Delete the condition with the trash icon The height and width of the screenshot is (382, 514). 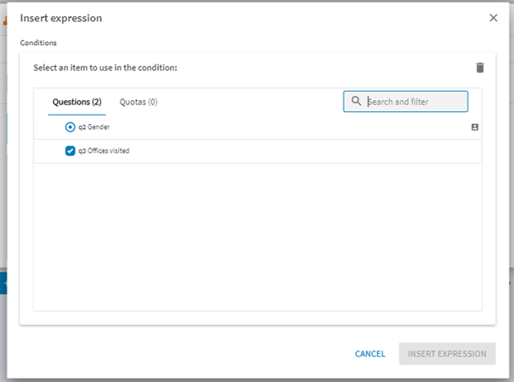(480, 68)
